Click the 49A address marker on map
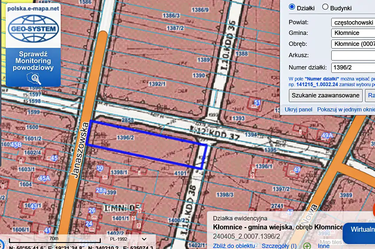375x249 pixels. (x=328, y=135)
